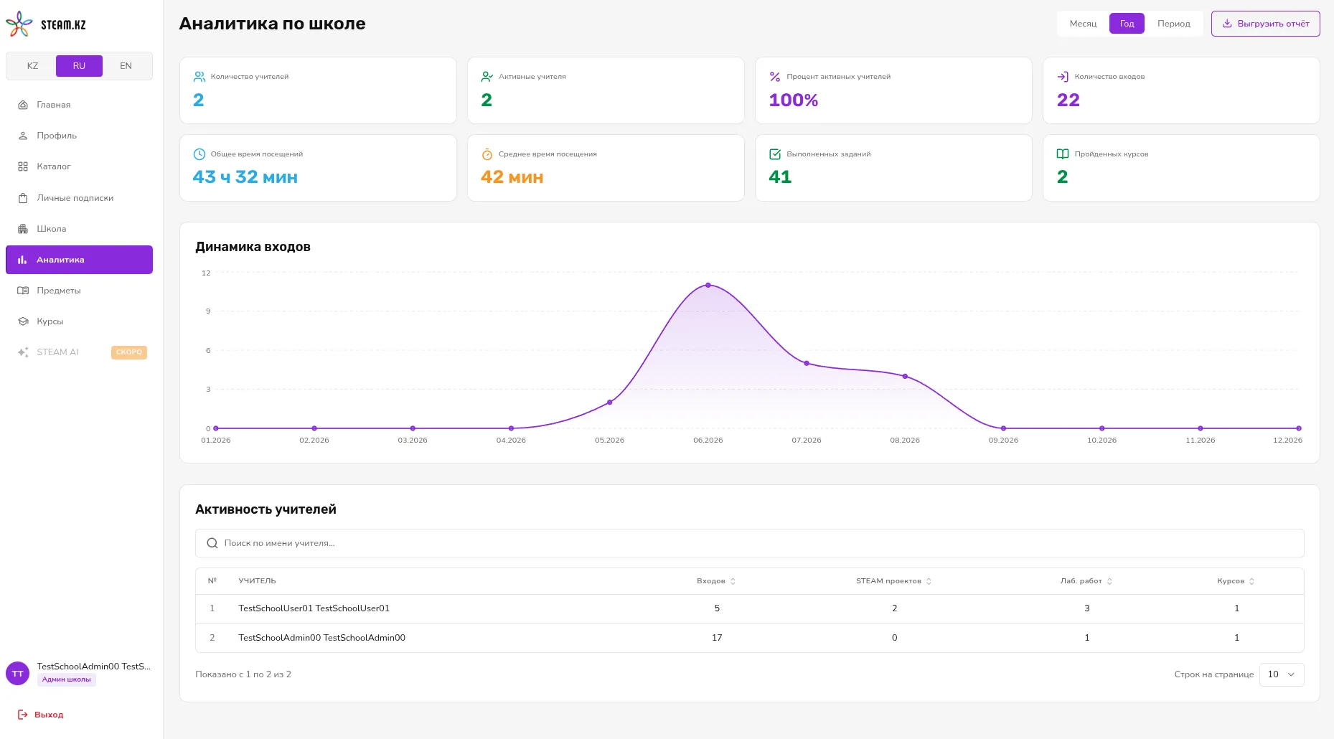Screen dimensions: 1334x739
Task: Select RU language option
Action: click(79, 66)
